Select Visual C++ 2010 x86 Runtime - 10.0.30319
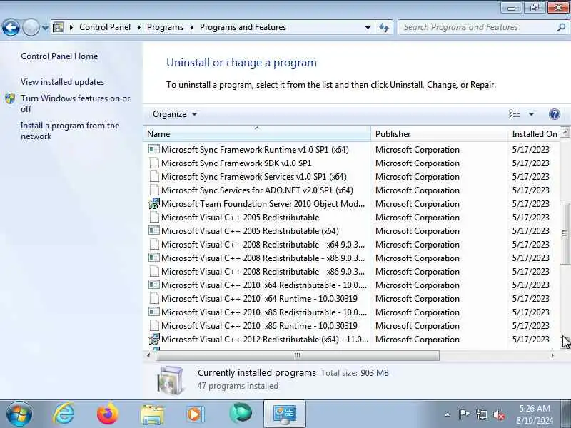This screenshot has height=428, width=571. (x=259, y=326)
